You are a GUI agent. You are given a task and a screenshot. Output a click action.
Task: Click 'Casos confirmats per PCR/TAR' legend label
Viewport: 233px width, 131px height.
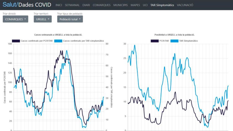(37, 41)
